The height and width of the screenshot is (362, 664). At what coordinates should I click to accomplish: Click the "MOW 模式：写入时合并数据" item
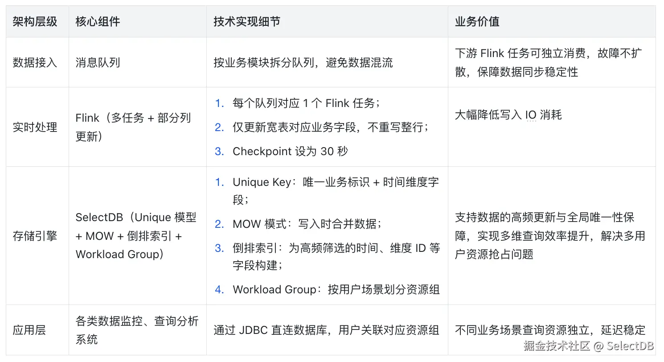(x=307, y=224)
